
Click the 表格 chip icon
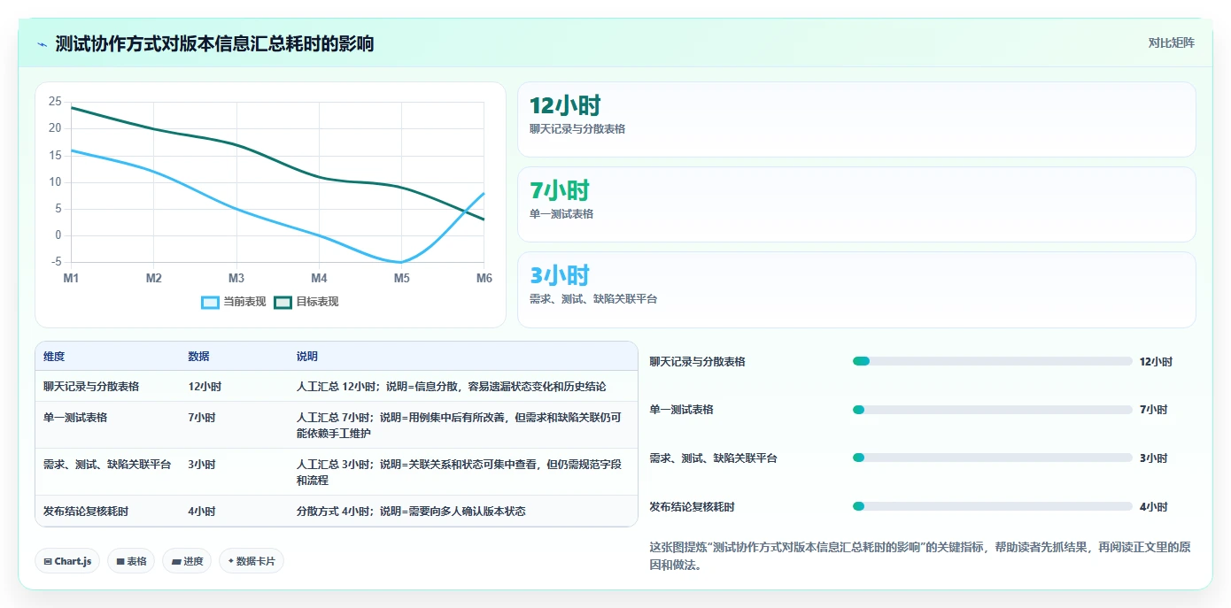pos(120,561)
